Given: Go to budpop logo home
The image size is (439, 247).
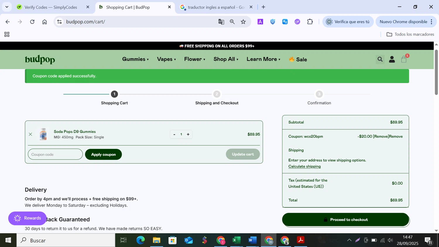Looking at the screenshot, I should click(x=40, y=59).
